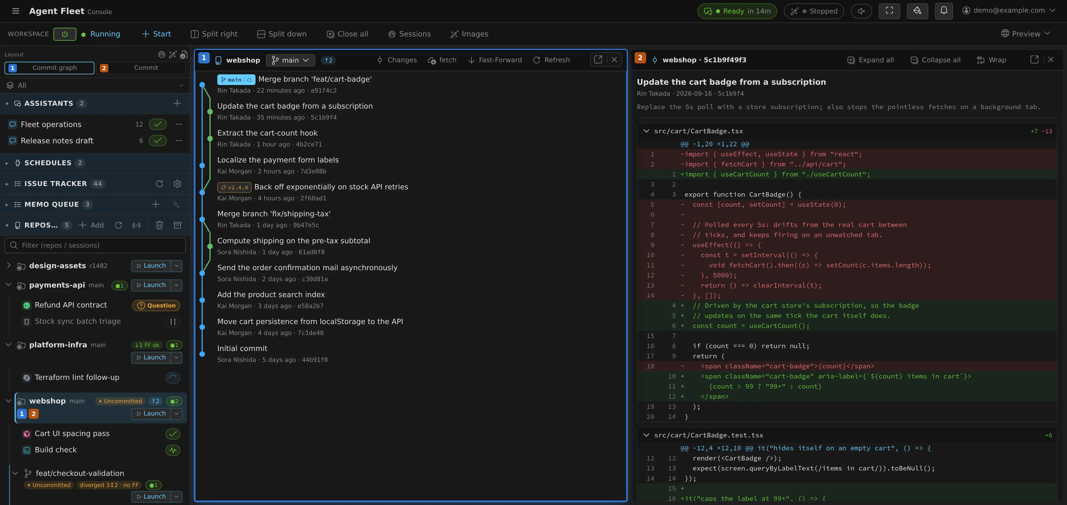This screenshot has width=1067, height=505.
Task: Open the hamburger navigation menu
Action: pyautogui.click(x=16, y=11)
